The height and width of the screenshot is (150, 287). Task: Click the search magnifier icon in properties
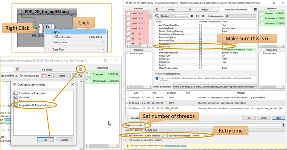pyautogui.click(x=157, y=16)
